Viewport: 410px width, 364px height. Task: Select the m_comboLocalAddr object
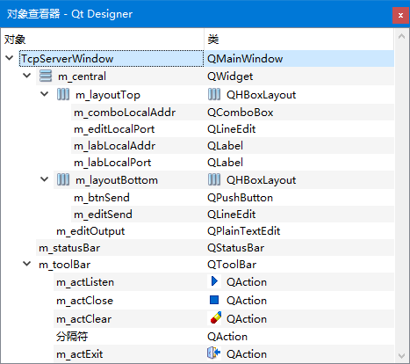tap(125, 113)
